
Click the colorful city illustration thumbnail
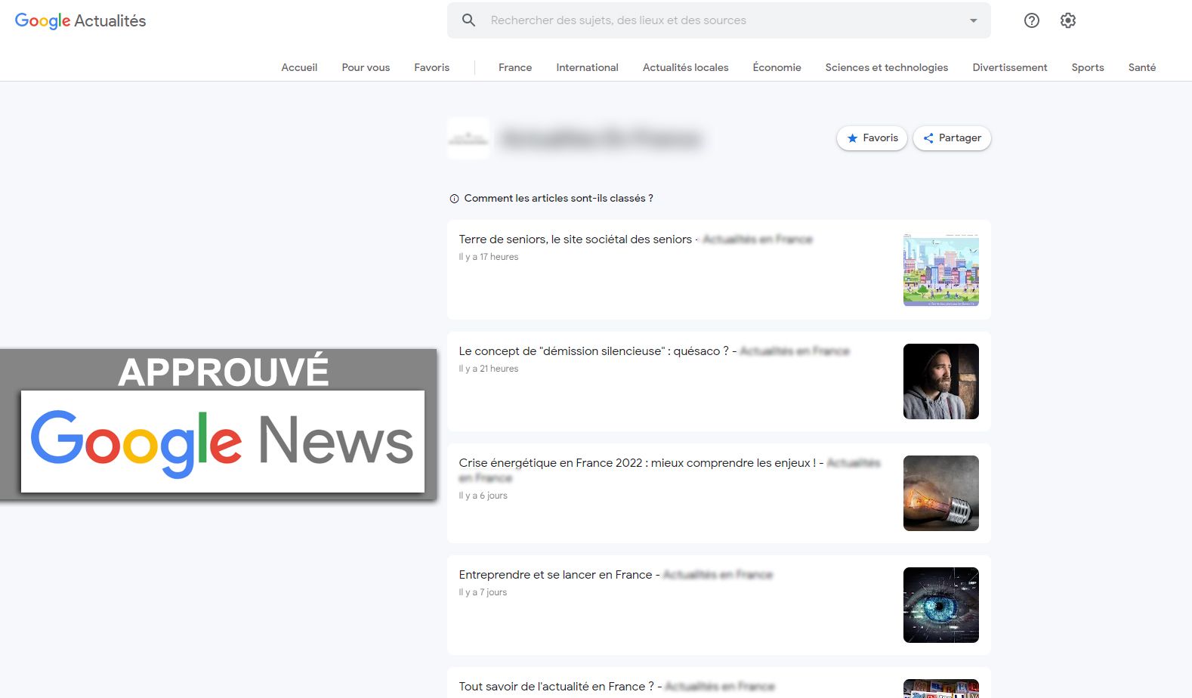pos(941,270)
